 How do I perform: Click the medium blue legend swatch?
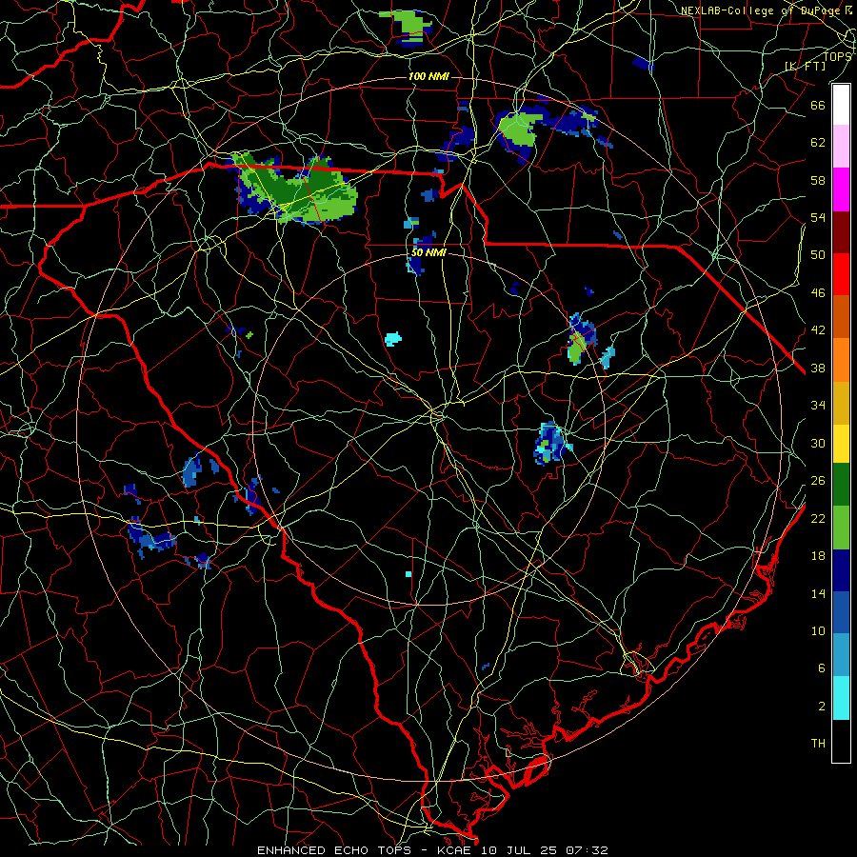click(841, 612)
